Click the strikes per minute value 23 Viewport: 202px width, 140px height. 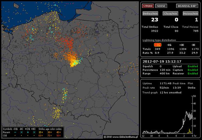(155, 20)
